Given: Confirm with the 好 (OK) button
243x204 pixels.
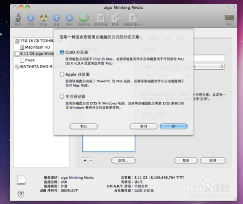Looking at the screenshot, I should (x=174, y=126).
